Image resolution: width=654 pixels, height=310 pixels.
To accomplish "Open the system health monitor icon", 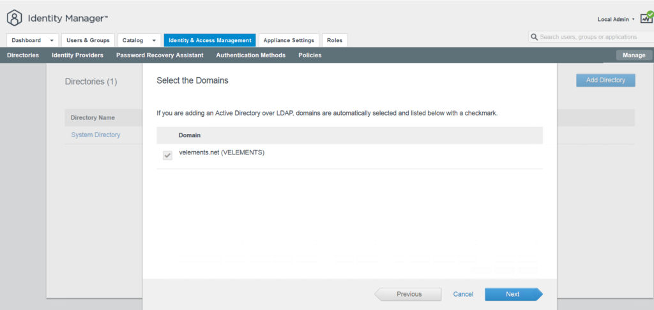I will 646,18.
